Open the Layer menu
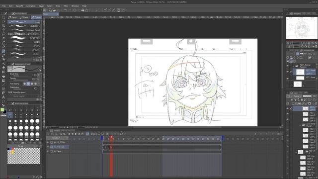318x179 pixels. coord(41,6)
